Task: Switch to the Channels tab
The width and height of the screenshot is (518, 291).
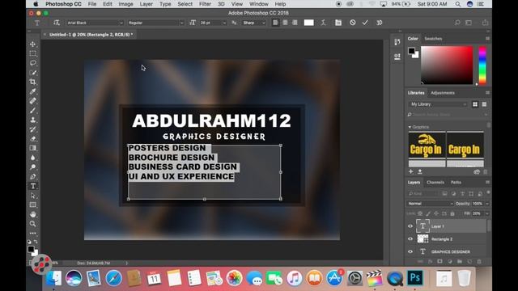Action: tap(435, 182)
